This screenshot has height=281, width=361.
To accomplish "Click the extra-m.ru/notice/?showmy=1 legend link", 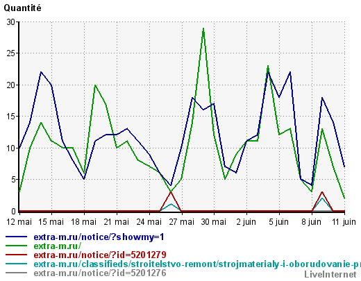I will coord(99,237).
